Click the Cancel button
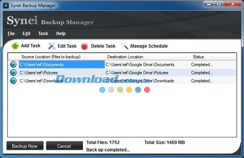Image resolution: width=244 pixels, height=158 pixels. tap(64, 146)
